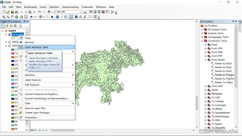Open the Raster to Polygon tool
Screen dimensions: 242x136
tap(224, 75)
